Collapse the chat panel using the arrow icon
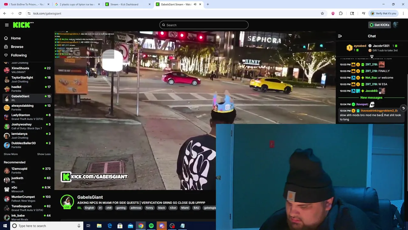 coord(340,36)
